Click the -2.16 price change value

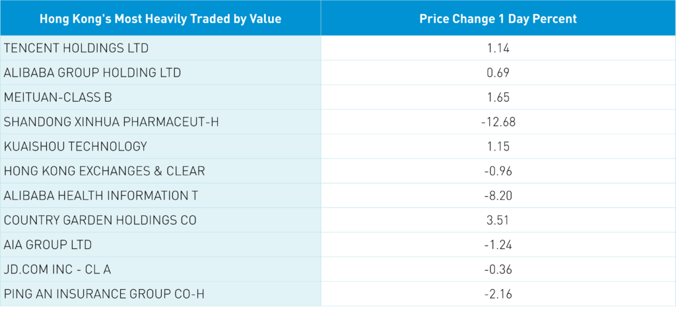coord(498,294)
